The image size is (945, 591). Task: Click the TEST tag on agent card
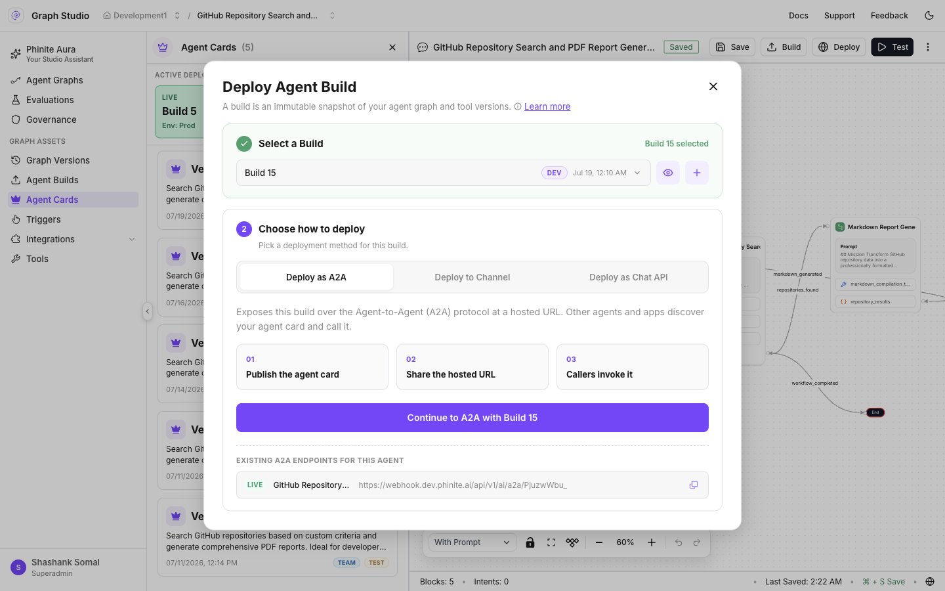coord(377,563)
